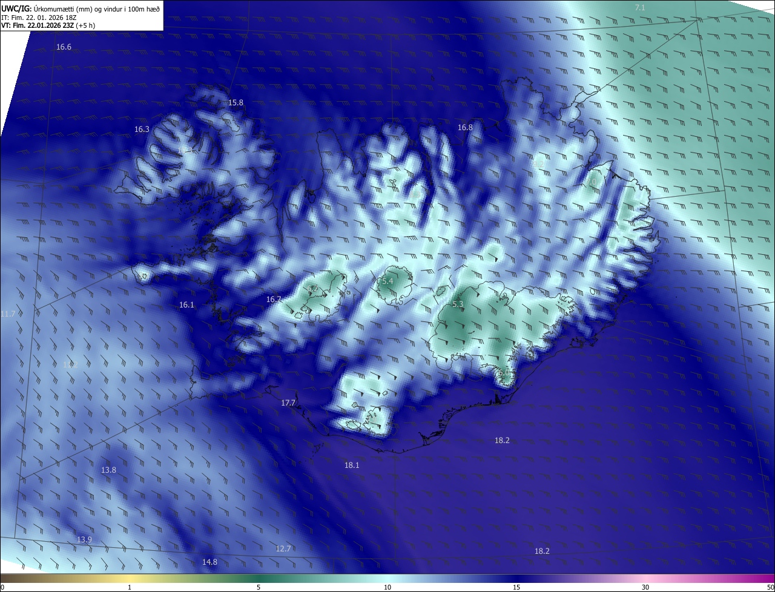Image resolution: width=775 pixels, height=592 pixels.
Task: Click the 5.4 value on the glacier
Action: pyautogui.click(x=387, y=281)
